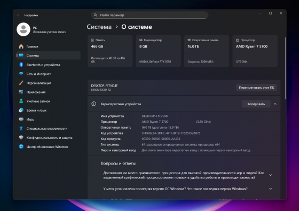Click the Приложения icon
299x211 pixels.
[21, 92]
